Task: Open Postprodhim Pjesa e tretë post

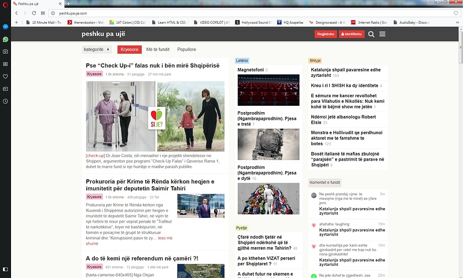Action: pyautogui.click(x=267, y=118)
